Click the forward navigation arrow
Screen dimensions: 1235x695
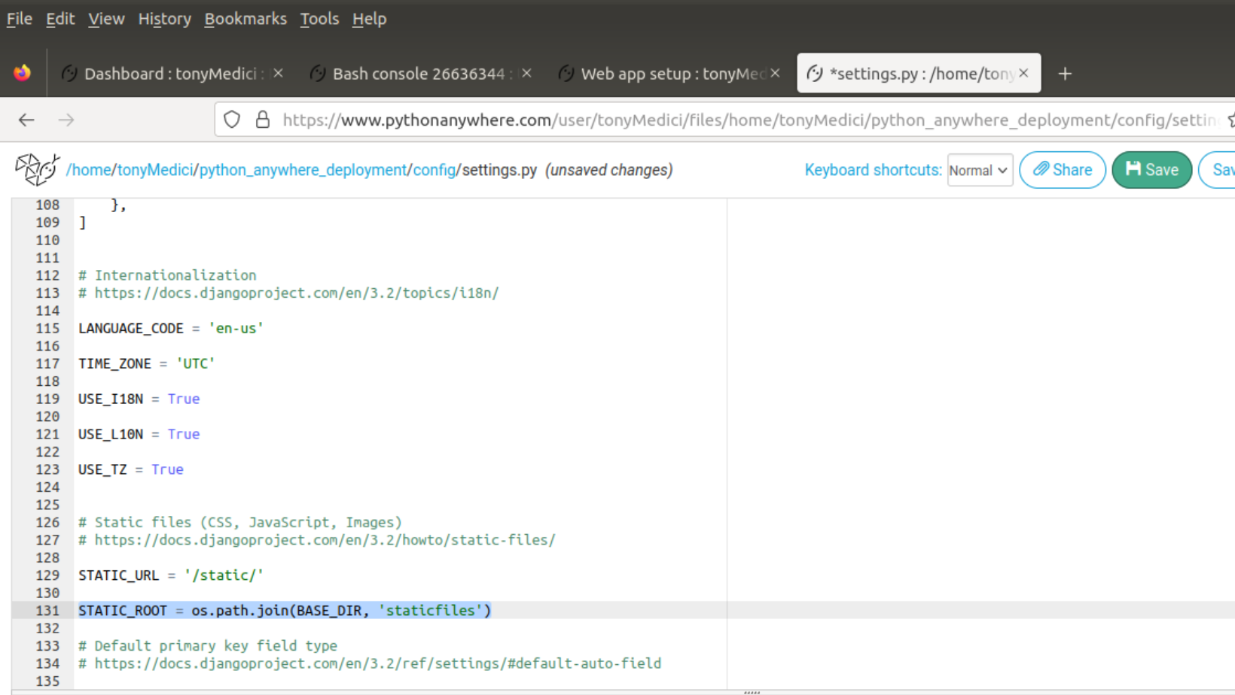click(66, 120)
